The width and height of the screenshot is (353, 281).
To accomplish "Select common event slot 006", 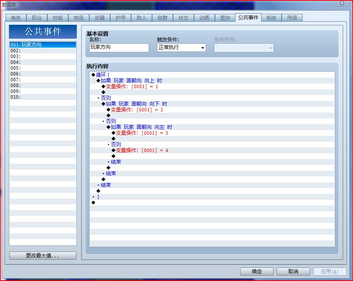I will click(43, 74).
